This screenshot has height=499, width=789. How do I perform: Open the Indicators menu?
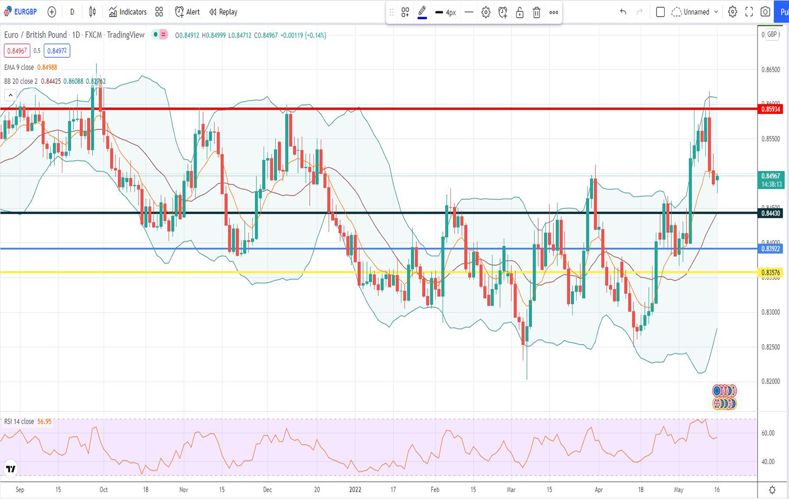pos(127,12)
